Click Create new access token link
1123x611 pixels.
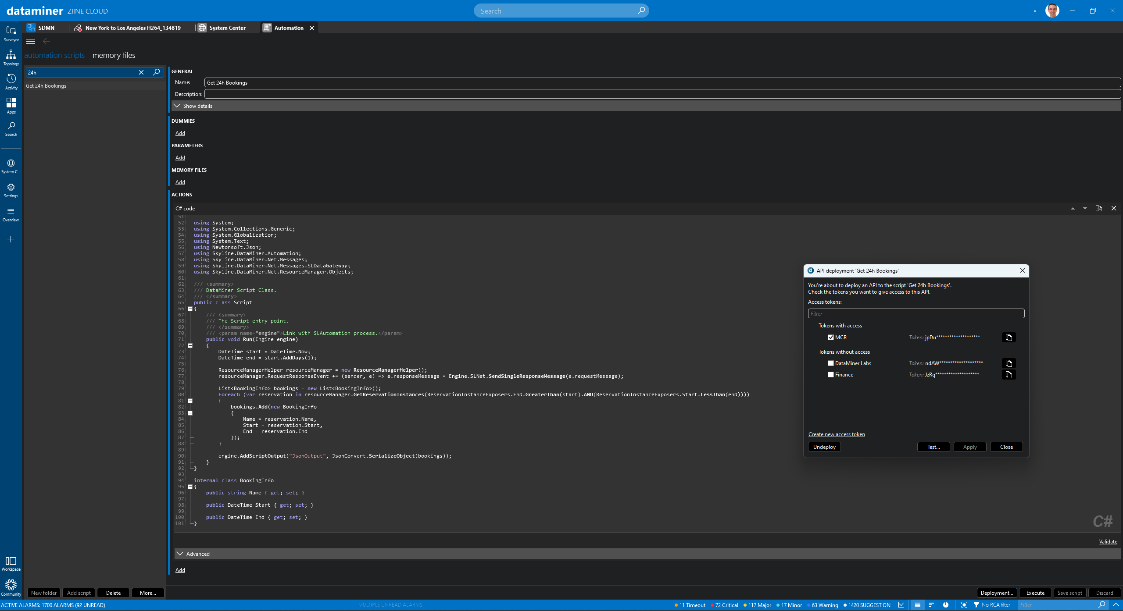[837, 434]
